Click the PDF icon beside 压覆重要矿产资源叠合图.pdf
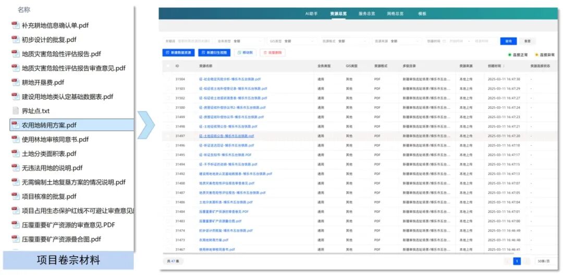Image resolution: width=563 pixels, height=276 pixels. (x=15, y=239)
